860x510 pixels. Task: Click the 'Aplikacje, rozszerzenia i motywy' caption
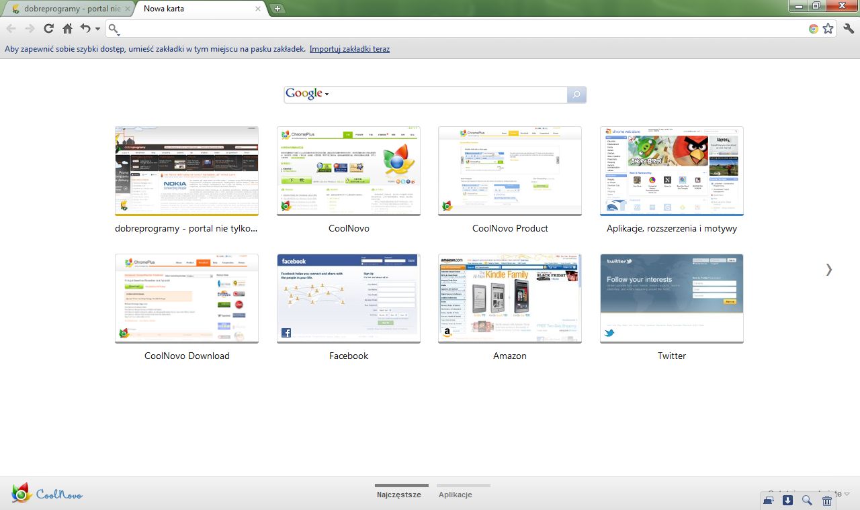pyautogui.click(x=672, y=228)
